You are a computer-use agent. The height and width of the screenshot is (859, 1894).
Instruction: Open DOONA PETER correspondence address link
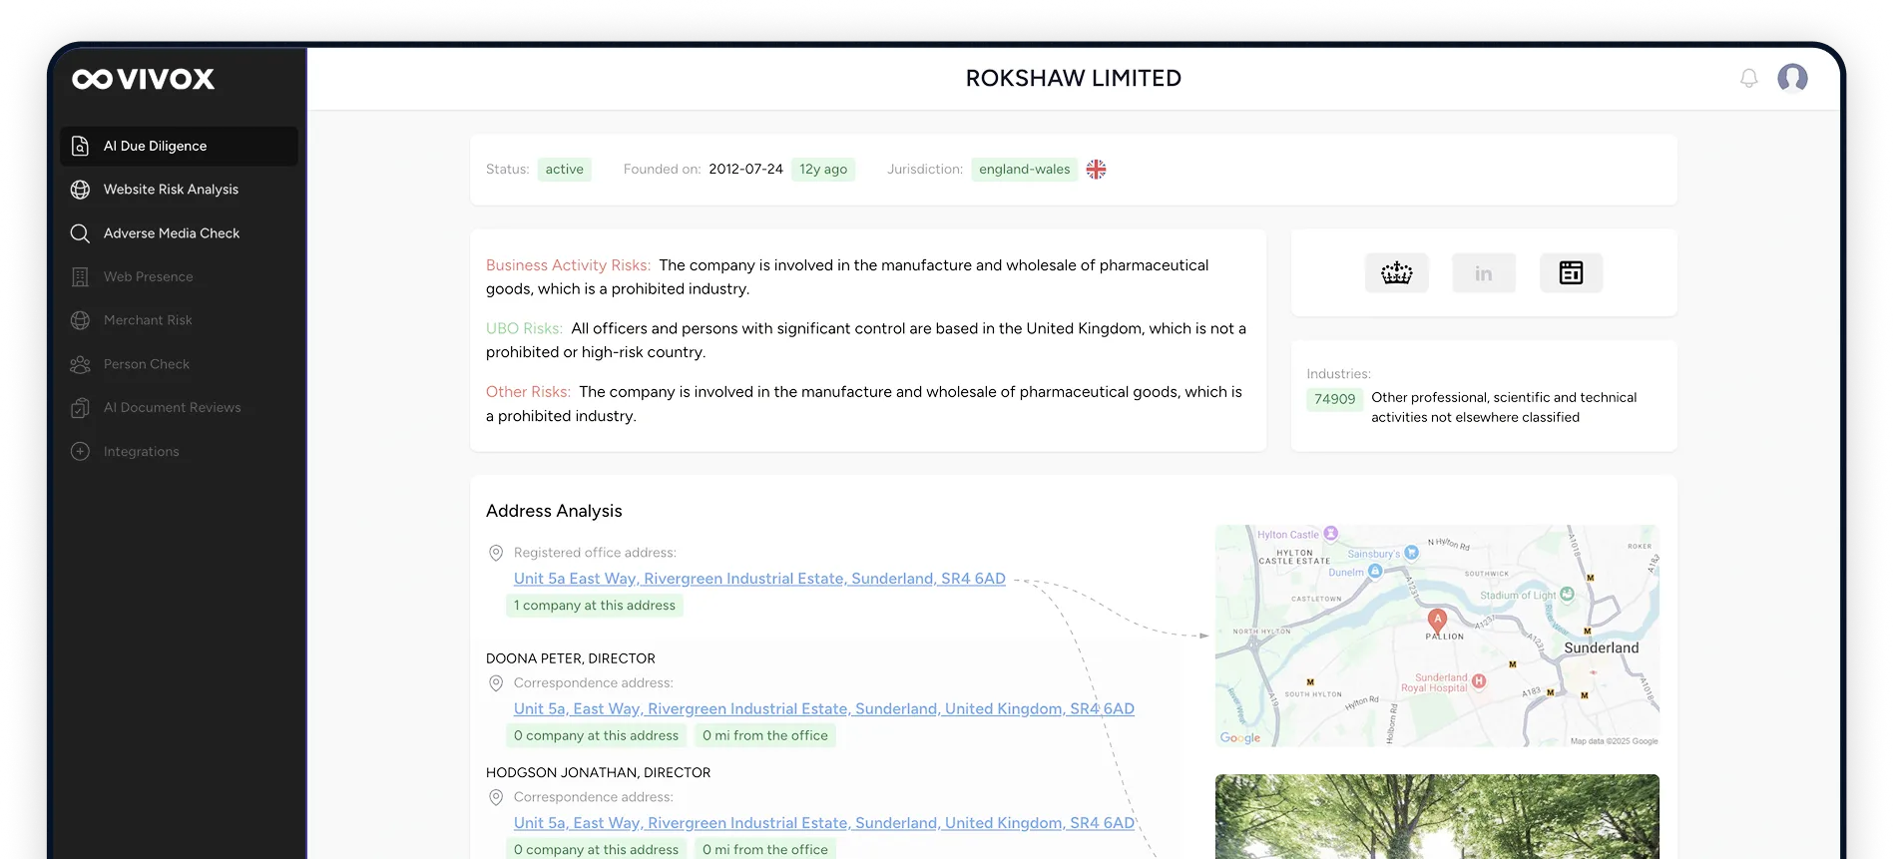click(x=824, y=709)
